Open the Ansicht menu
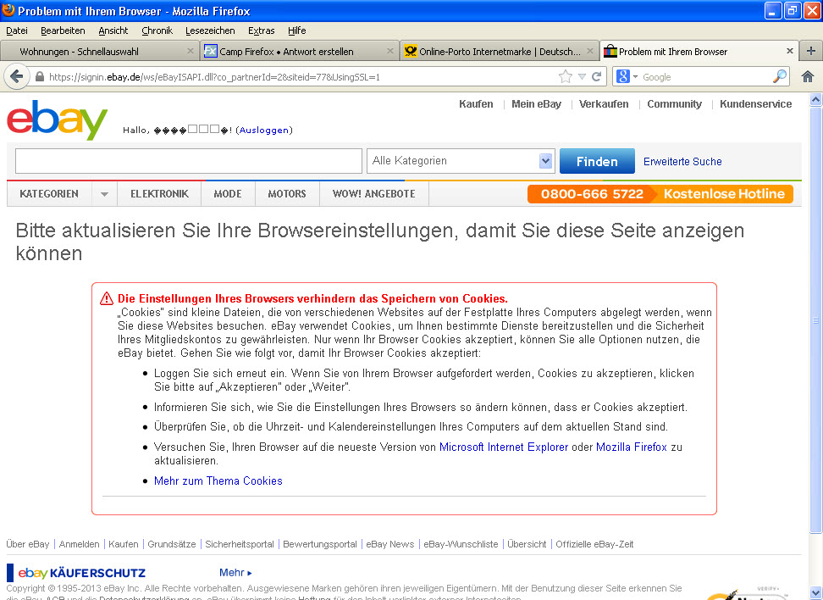Screen dimensions: 823x600 pos(113,31)
